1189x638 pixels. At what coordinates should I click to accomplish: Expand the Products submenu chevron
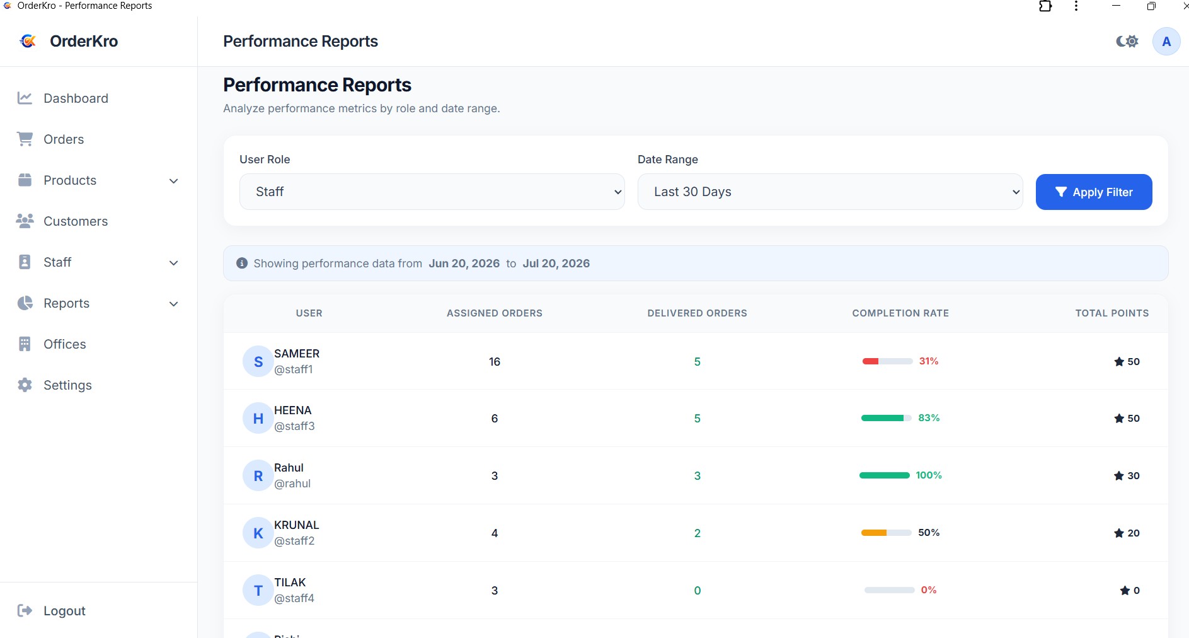point(174,181)
